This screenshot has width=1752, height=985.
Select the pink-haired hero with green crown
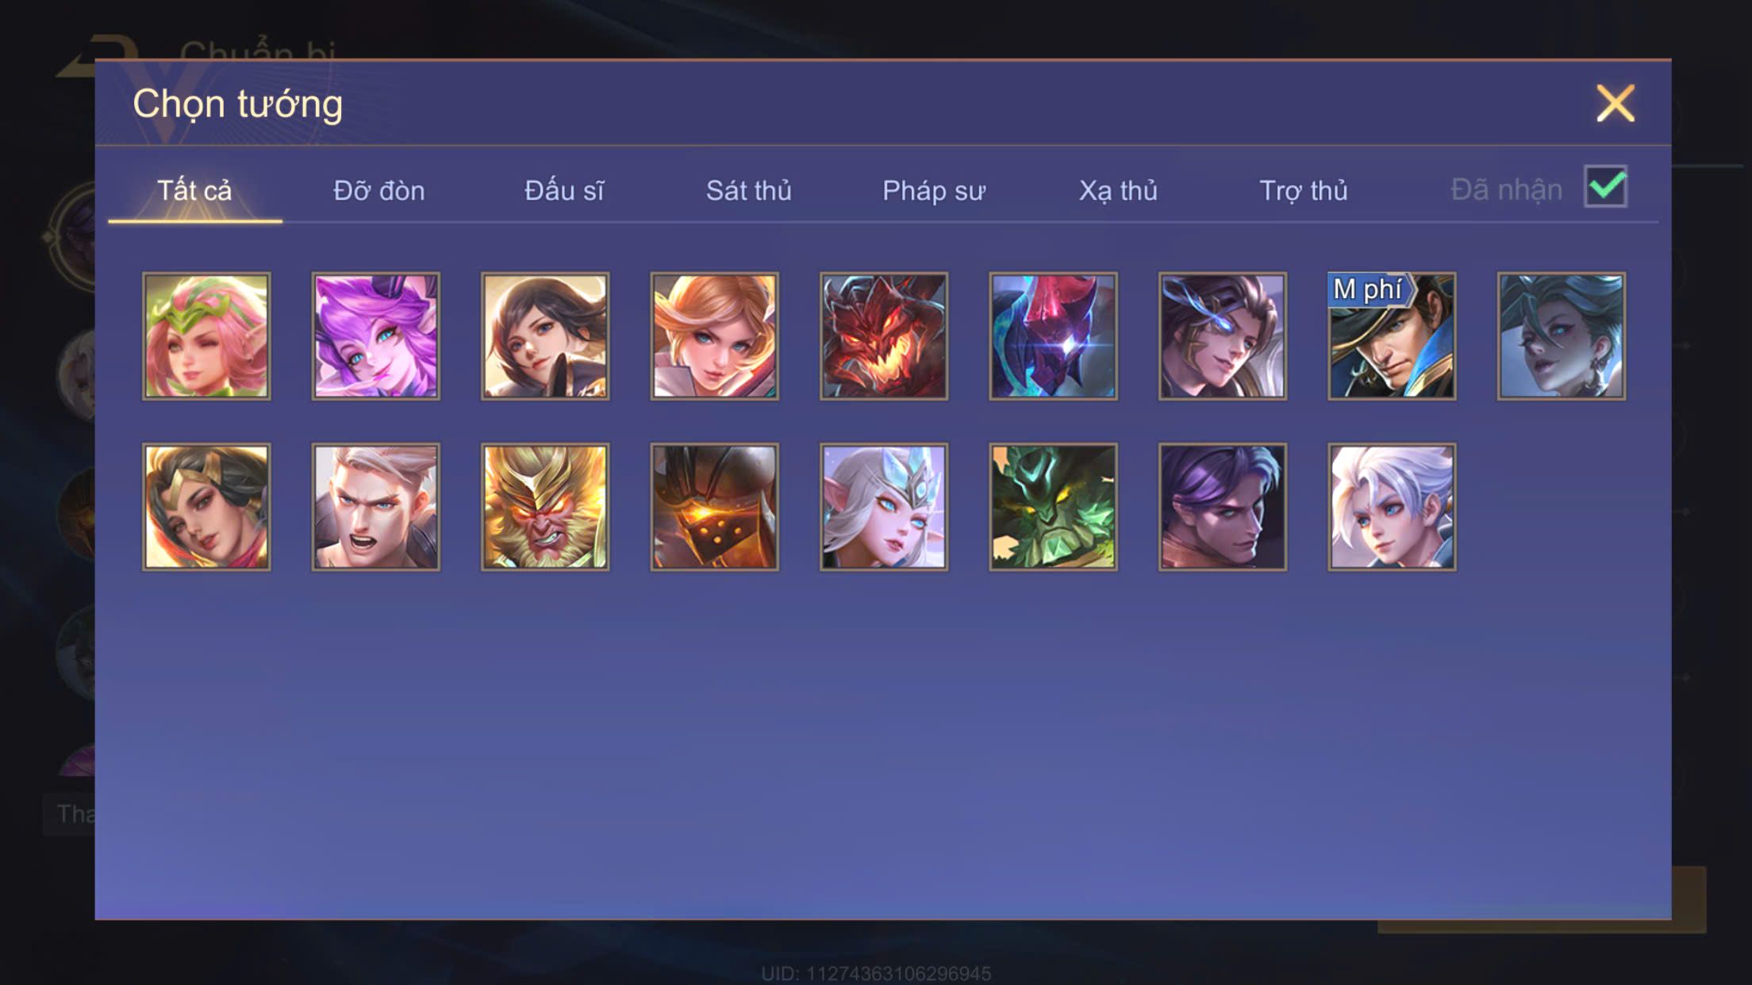click(206, 336)
